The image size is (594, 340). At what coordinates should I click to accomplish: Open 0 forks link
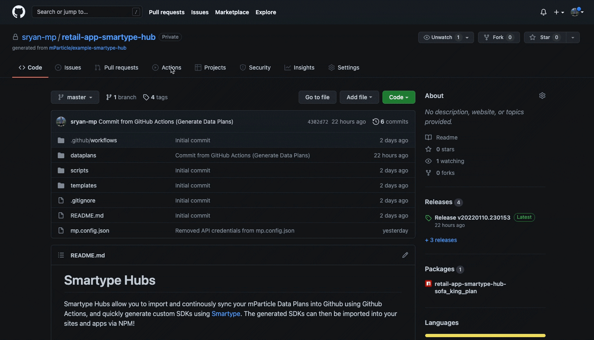440,173
